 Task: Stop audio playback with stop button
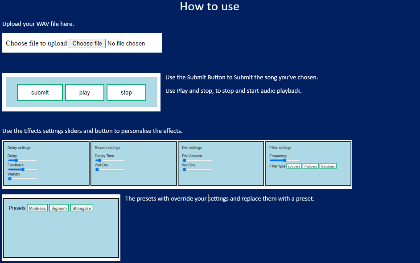coord(126,93)
